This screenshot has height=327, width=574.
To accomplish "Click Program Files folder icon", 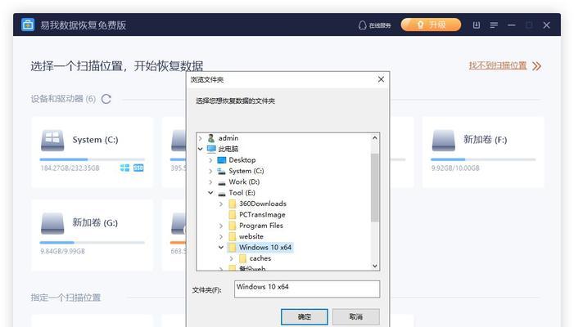I will (232, 226).
